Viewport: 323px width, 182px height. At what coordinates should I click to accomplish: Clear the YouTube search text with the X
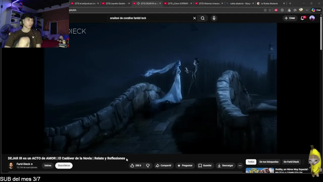pyautogui.click(x=195, y=18)
